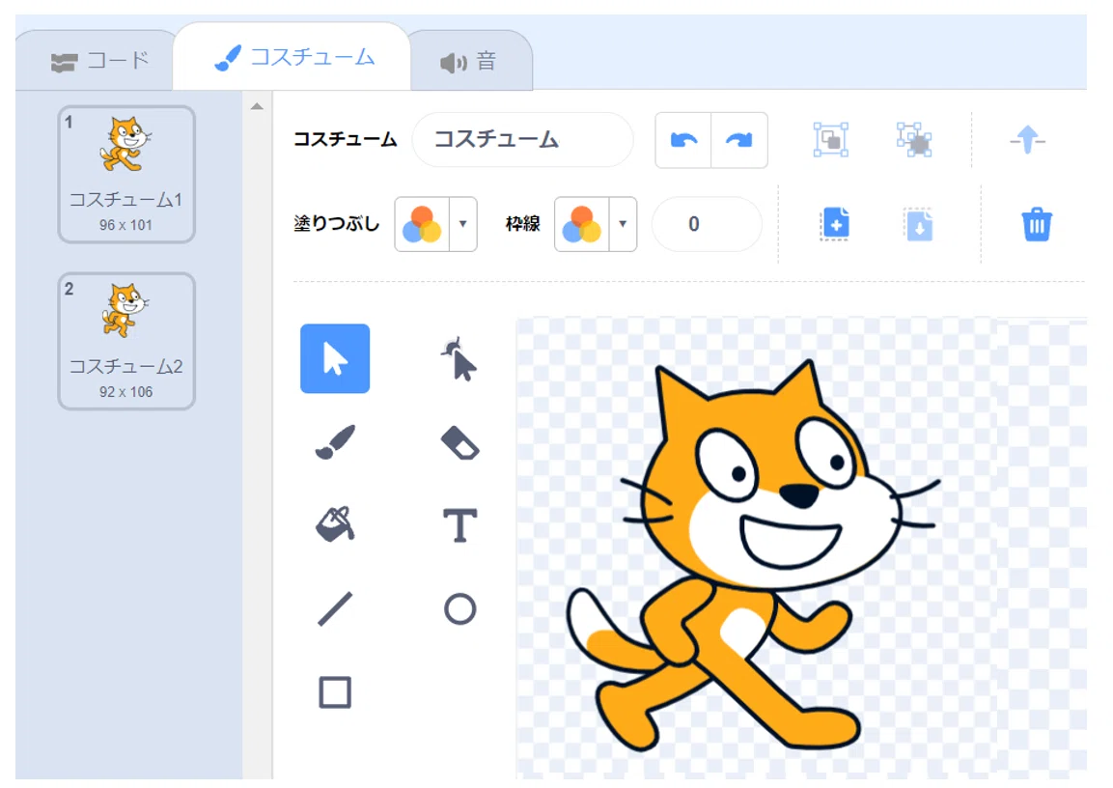
Task: Pick the Rectangle tool
Action: coord(335,692)
